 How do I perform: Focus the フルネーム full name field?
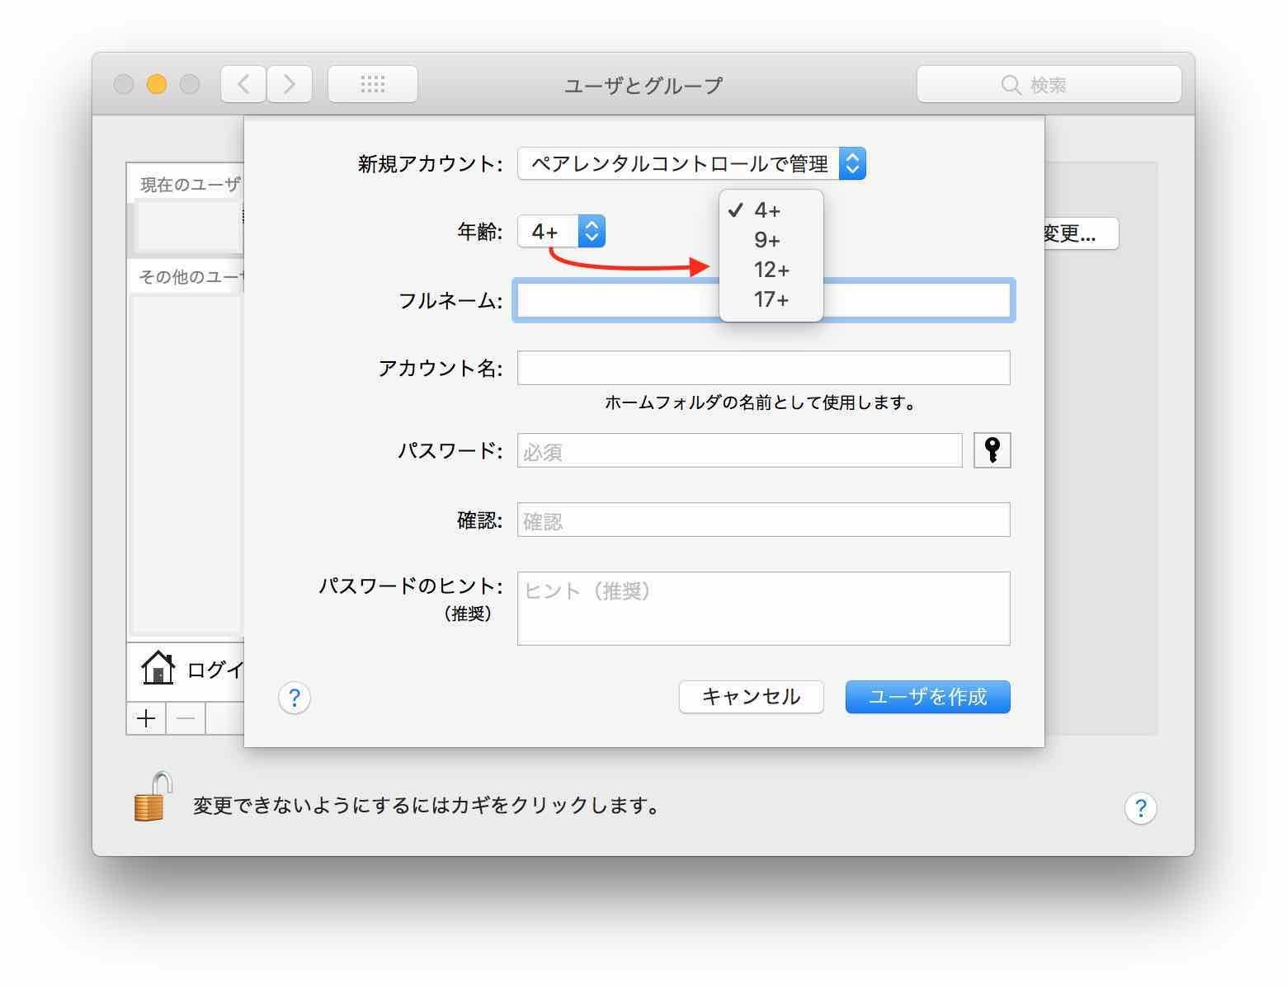point(764,300)
